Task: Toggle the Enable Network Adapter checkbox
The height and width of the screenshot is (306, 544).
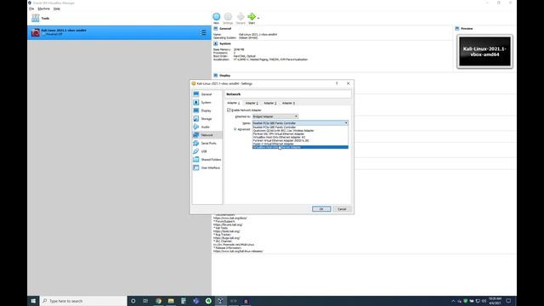Action: tap(229, 110)
